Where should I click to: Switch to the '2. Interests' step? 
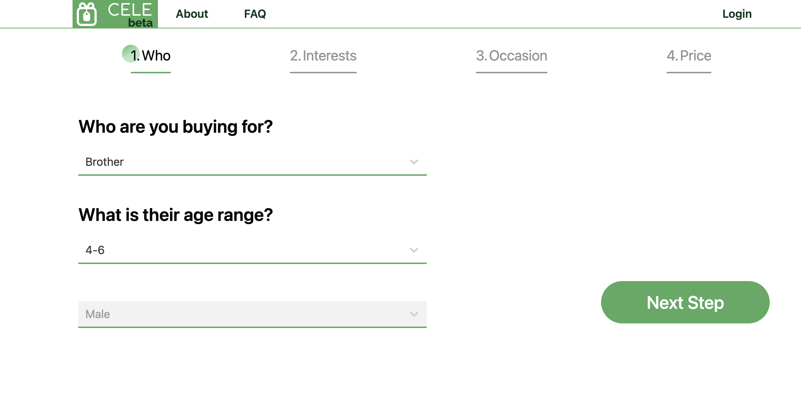click(323, 56)
